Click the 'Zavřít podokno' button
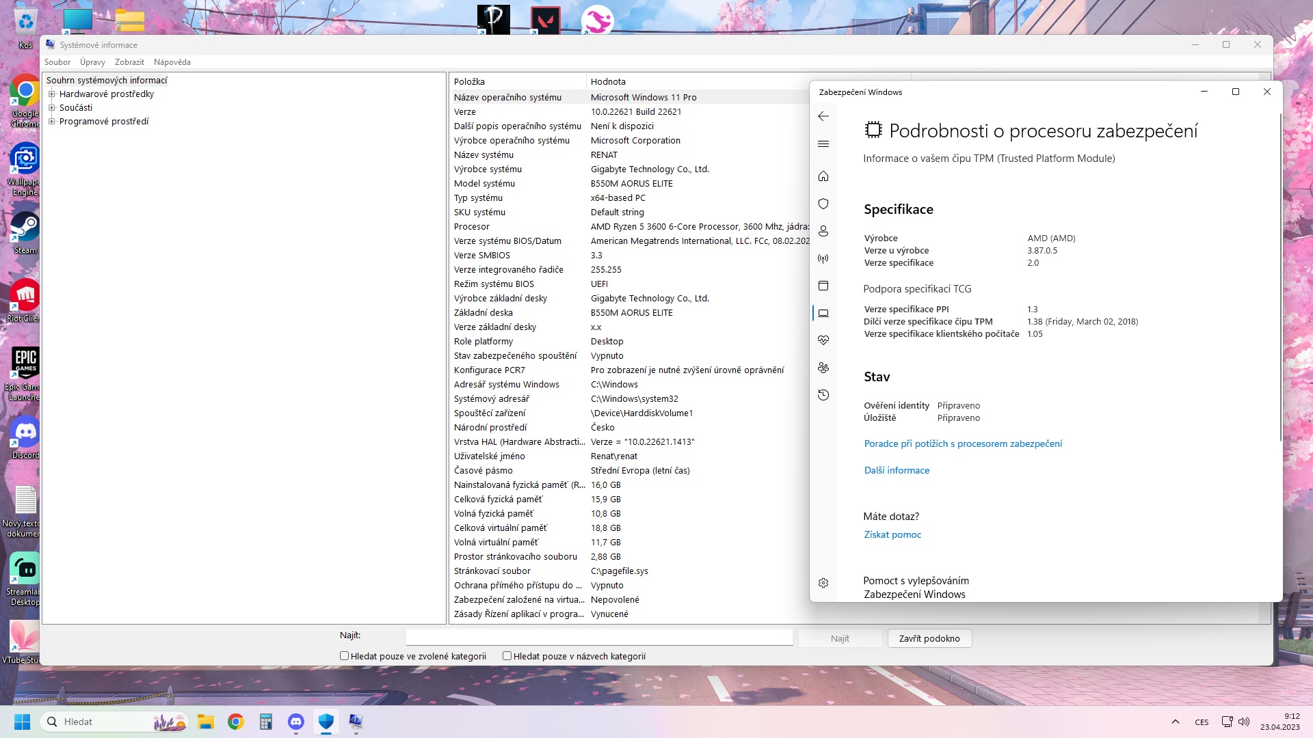 coord(929,638)
